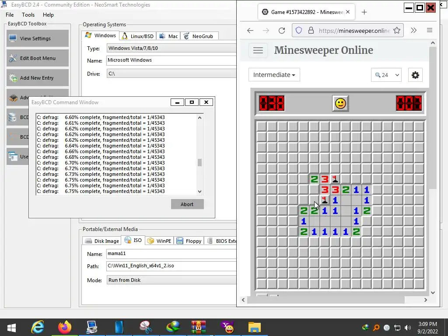This screenshot has height=336, width=448.
Task: Click the command window scrollbar thumb
Action: (199, 162)
